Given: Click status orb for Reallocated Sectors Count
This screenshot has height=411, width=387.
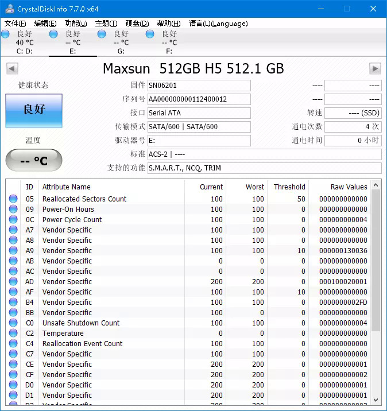Looking at the screenshot, I should [x=13, y=199].
